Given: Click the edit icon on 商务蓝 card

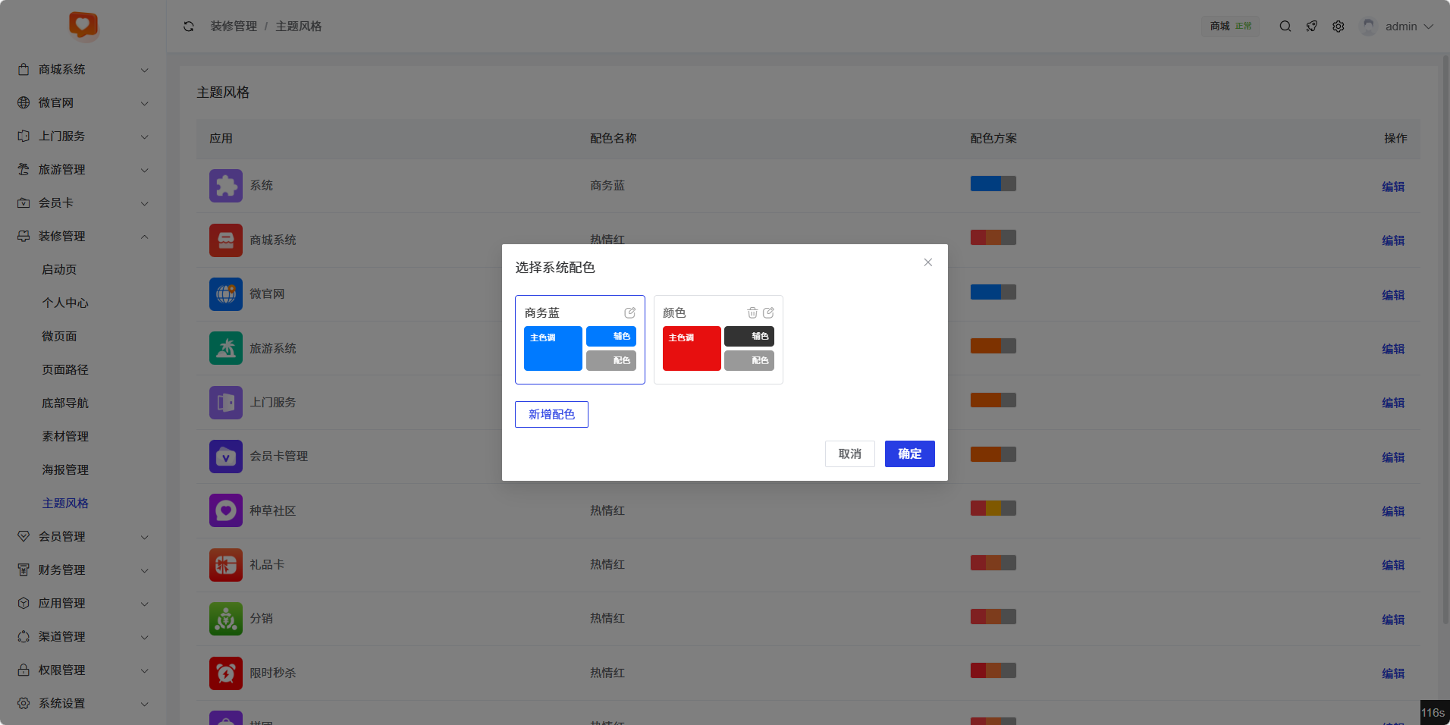Looking at the screenshot, I should coord(629,312).
